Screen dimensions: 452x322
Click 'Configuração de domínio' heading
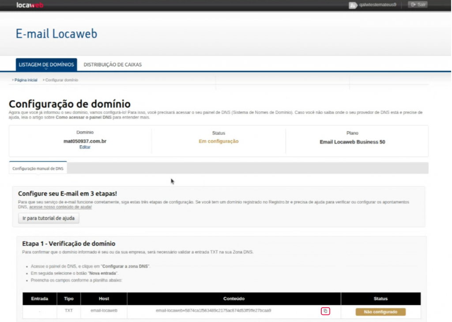point(70,104)
